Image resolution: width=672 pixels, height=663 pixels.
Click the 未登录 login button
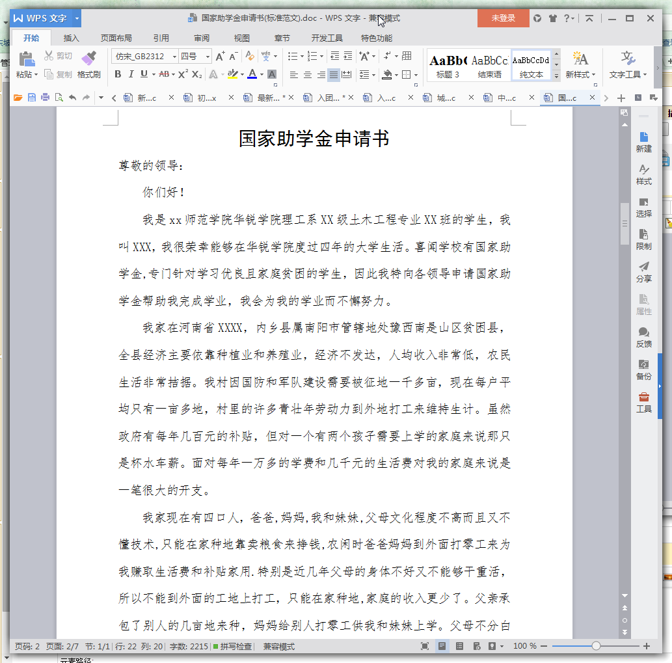[503, 18]
